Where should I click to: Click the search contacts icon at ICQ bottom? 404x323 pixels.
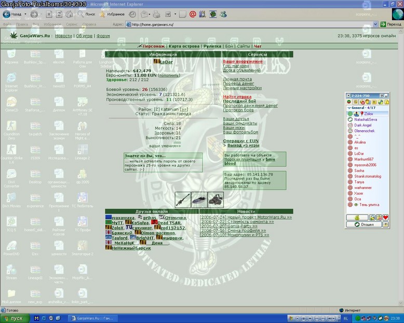tap(372, 218)
